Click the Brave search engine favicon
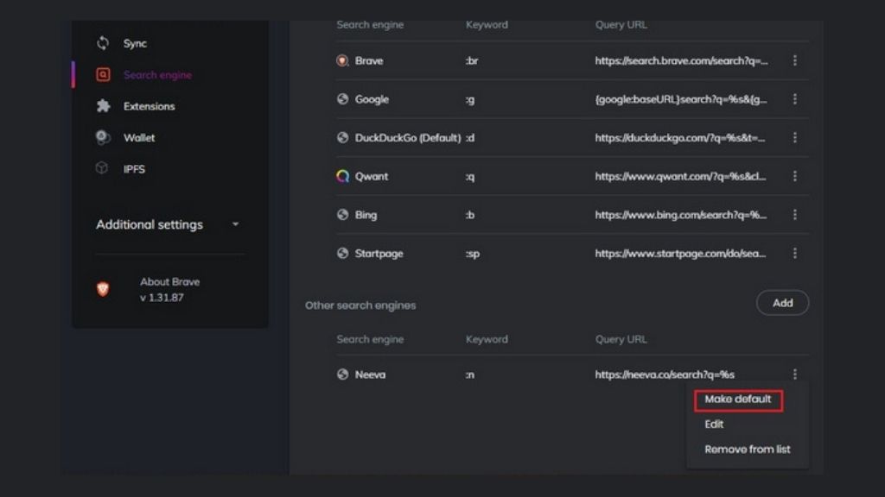885x497 pixels. [342, 60]
